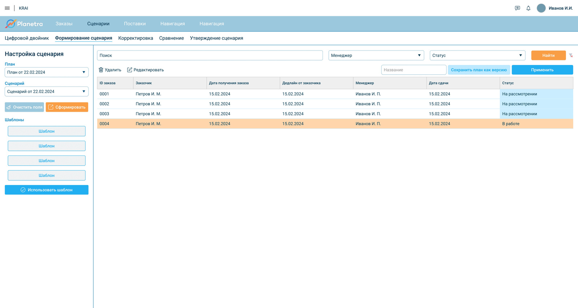Open the last Навигация menu item
The width and height of the screenshot is (578, 308).
212,24
